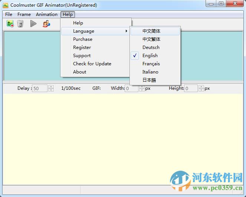Click the 1/100sec unit label

click(x=71, y=88)
